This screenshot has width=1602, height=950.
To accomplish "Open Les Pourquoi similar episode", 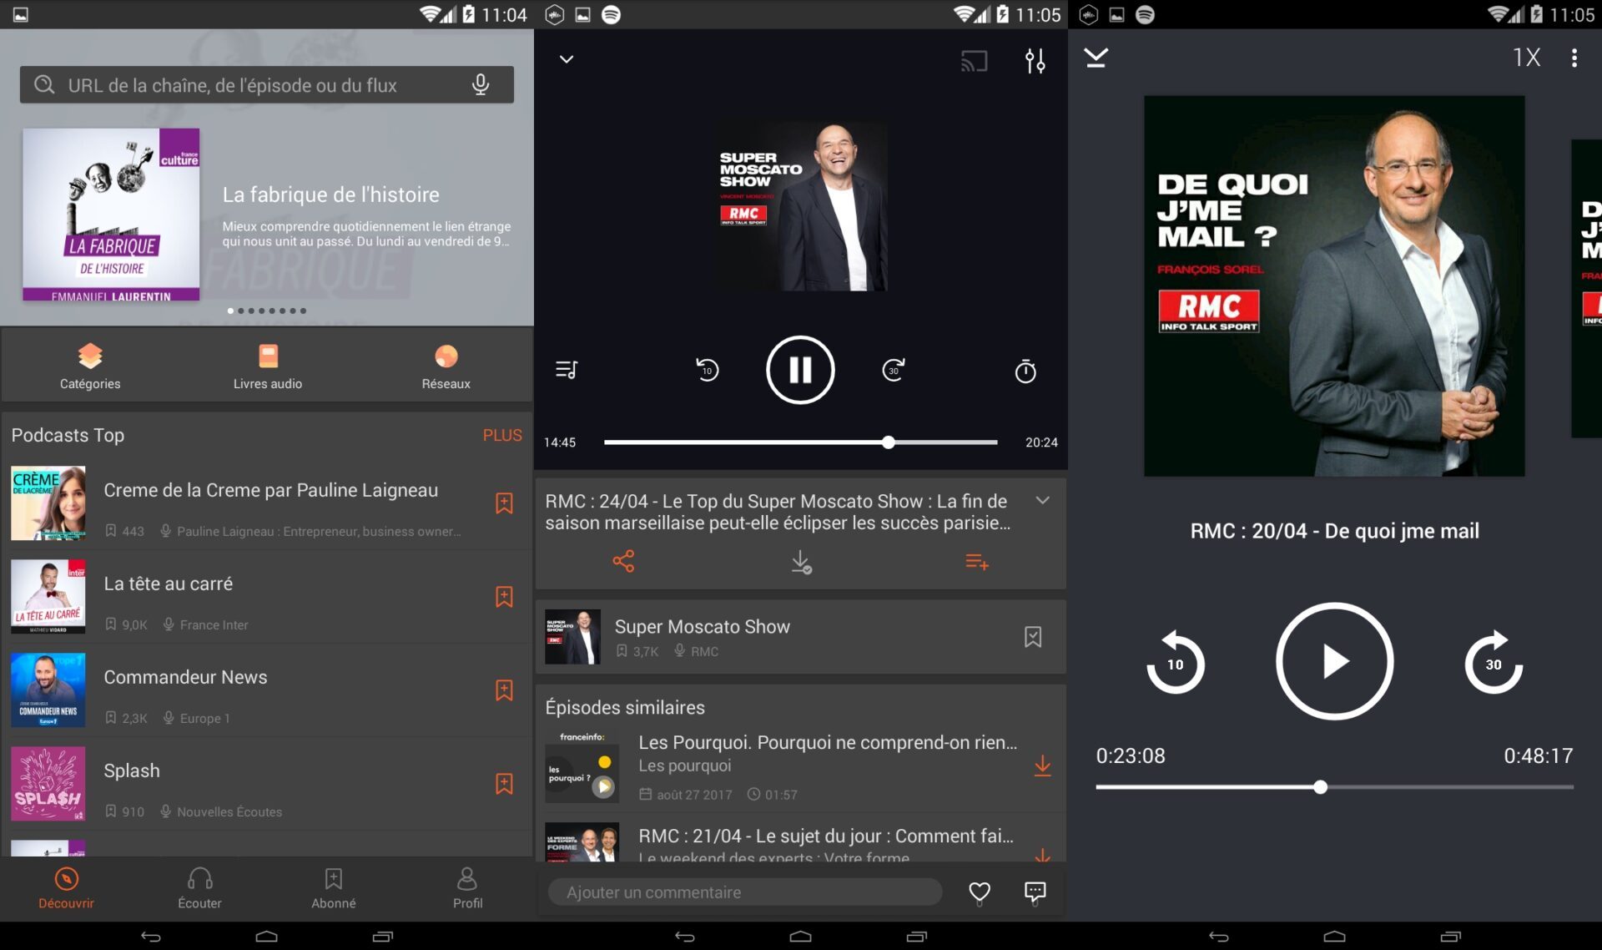I will 800,767.
